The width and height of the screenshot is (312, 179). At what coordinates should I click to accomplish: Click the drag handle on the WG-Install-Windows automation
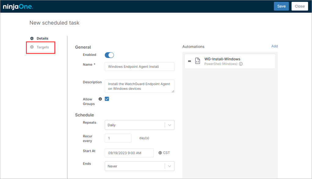[x=189, y=61]
